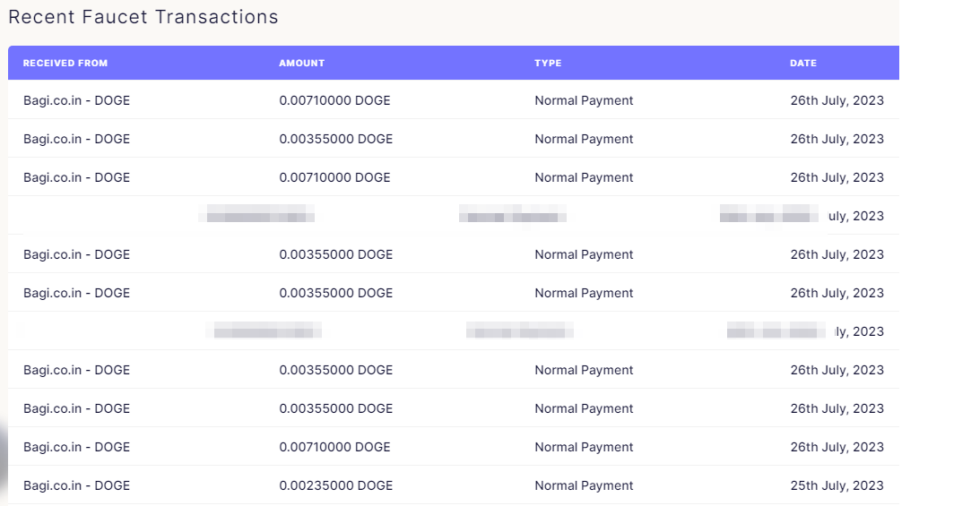Click blurred sender in second redacted row
This screenshot has height=506, width=971.
tap(267, 331)
